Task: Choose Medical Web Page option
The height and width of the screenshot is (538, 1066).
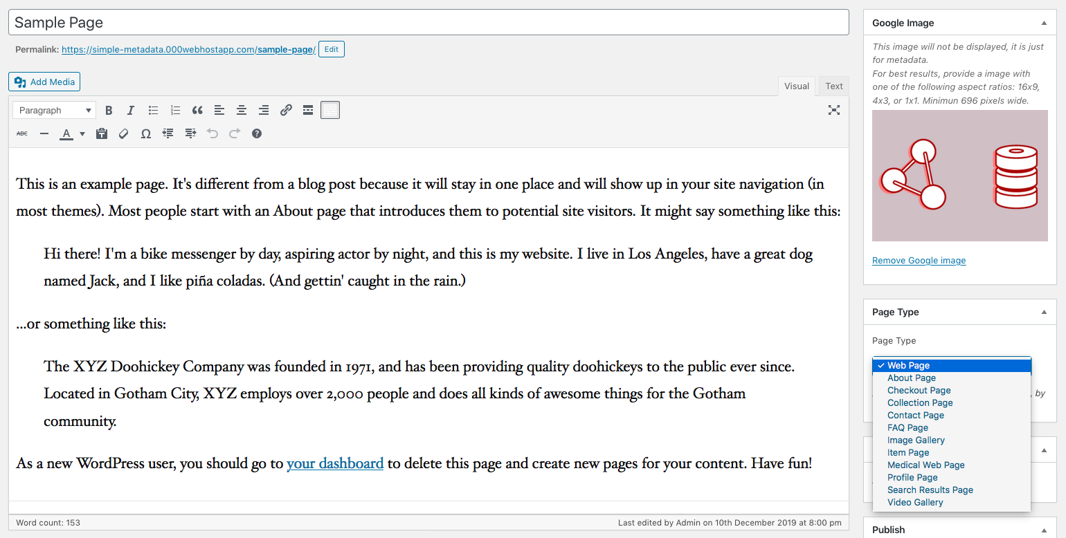Action: tap(952, 465)
